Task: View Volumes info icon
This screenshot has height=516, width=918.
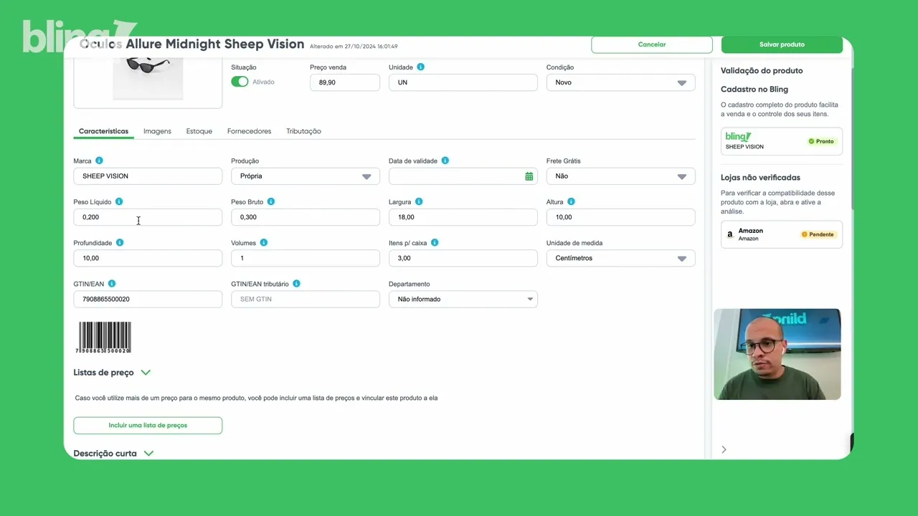Action: 264,242
